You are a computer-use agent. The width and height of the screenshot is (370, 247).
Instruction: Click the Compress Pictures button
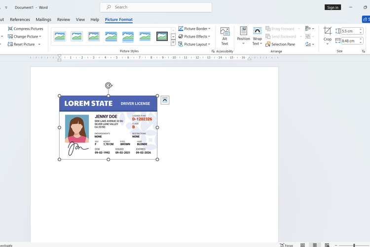tap(25, 29)
